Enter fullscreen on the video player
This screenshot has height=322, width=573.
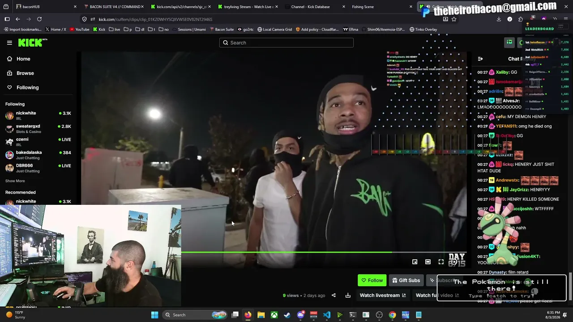pos(441,262)
